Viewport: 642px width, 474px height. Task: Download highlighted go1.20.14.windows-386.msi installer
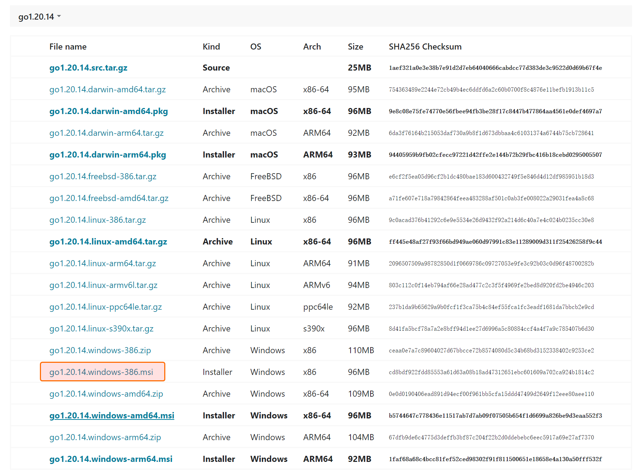tap(101, 372)
